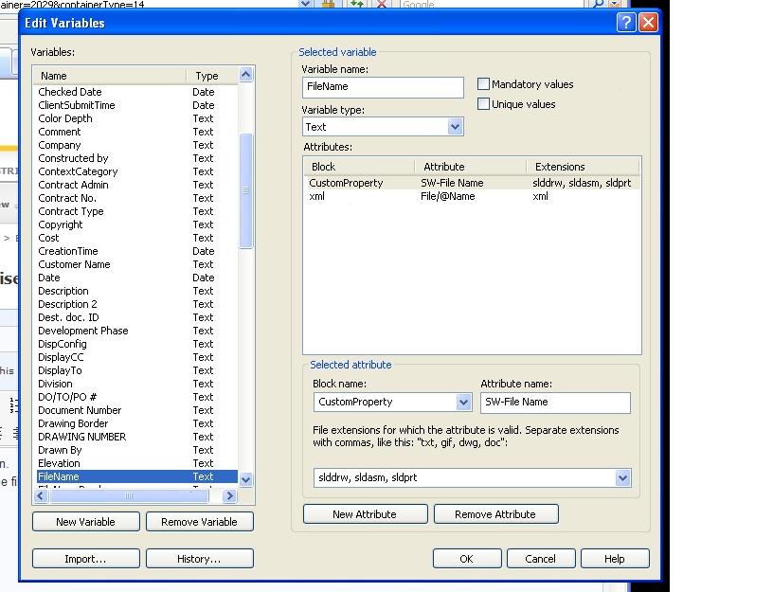The width and height of the screenshot is (773, 592).
Task: Select the CreationTime variable
Action: [x=136, y=251]
